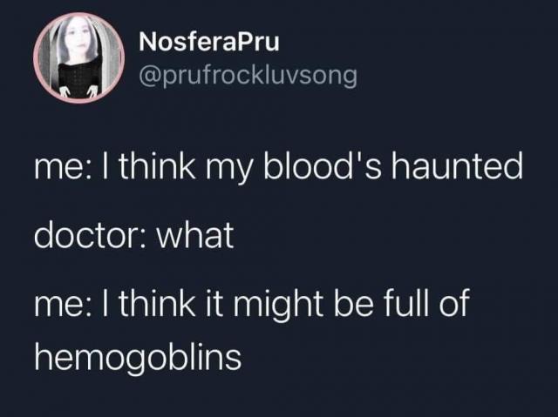Click the word "it" before might

[x=214, y=303]
